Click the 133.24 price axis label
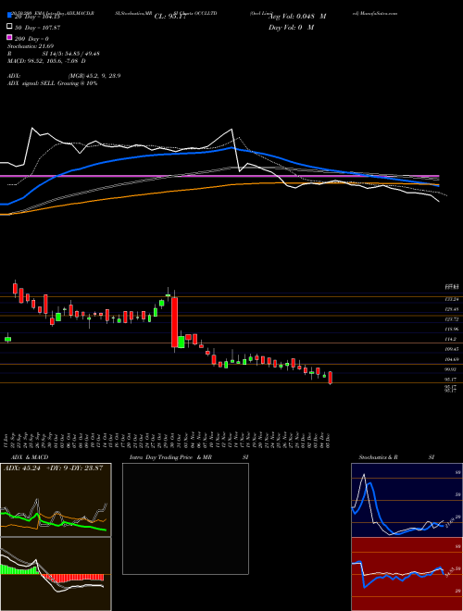Viewport: 463px width, 611px height. tap(451, 299)
